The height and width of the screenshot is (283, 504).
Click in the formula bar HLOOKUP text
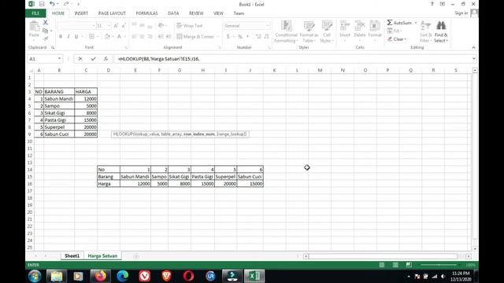pos(158,59)
